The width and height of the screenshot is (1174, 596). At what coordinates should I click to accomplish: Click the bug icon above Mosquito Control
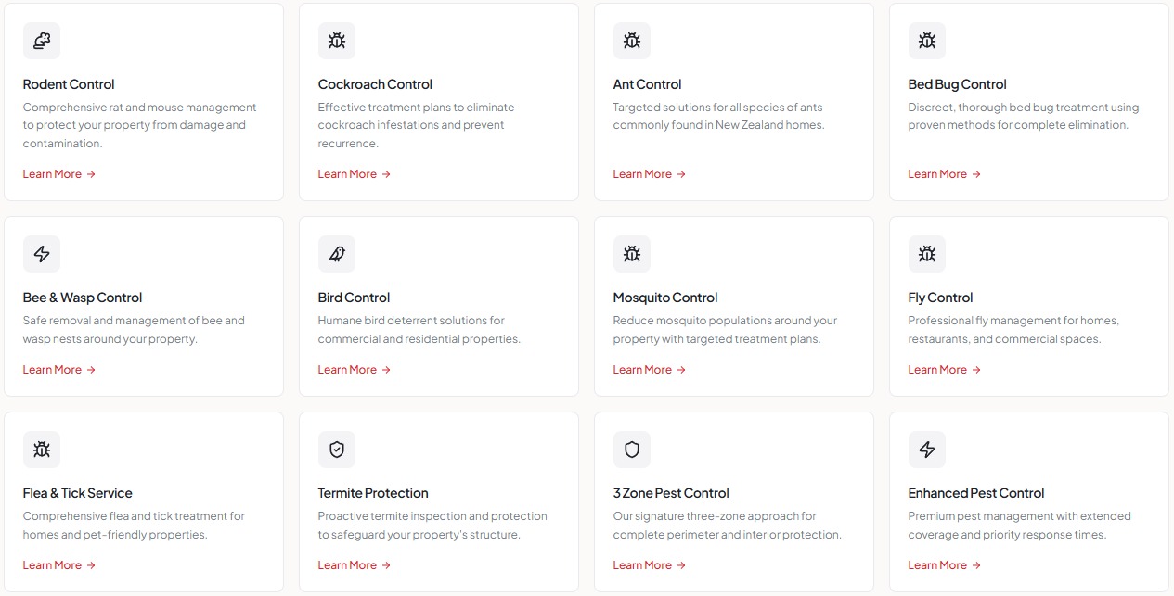point(632,254)
